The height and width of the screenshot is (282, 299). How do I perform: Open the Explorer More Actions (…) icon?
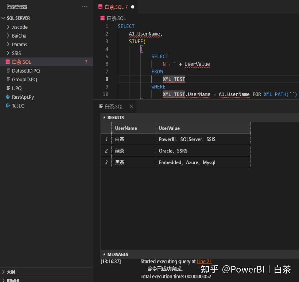coord(85,7)
